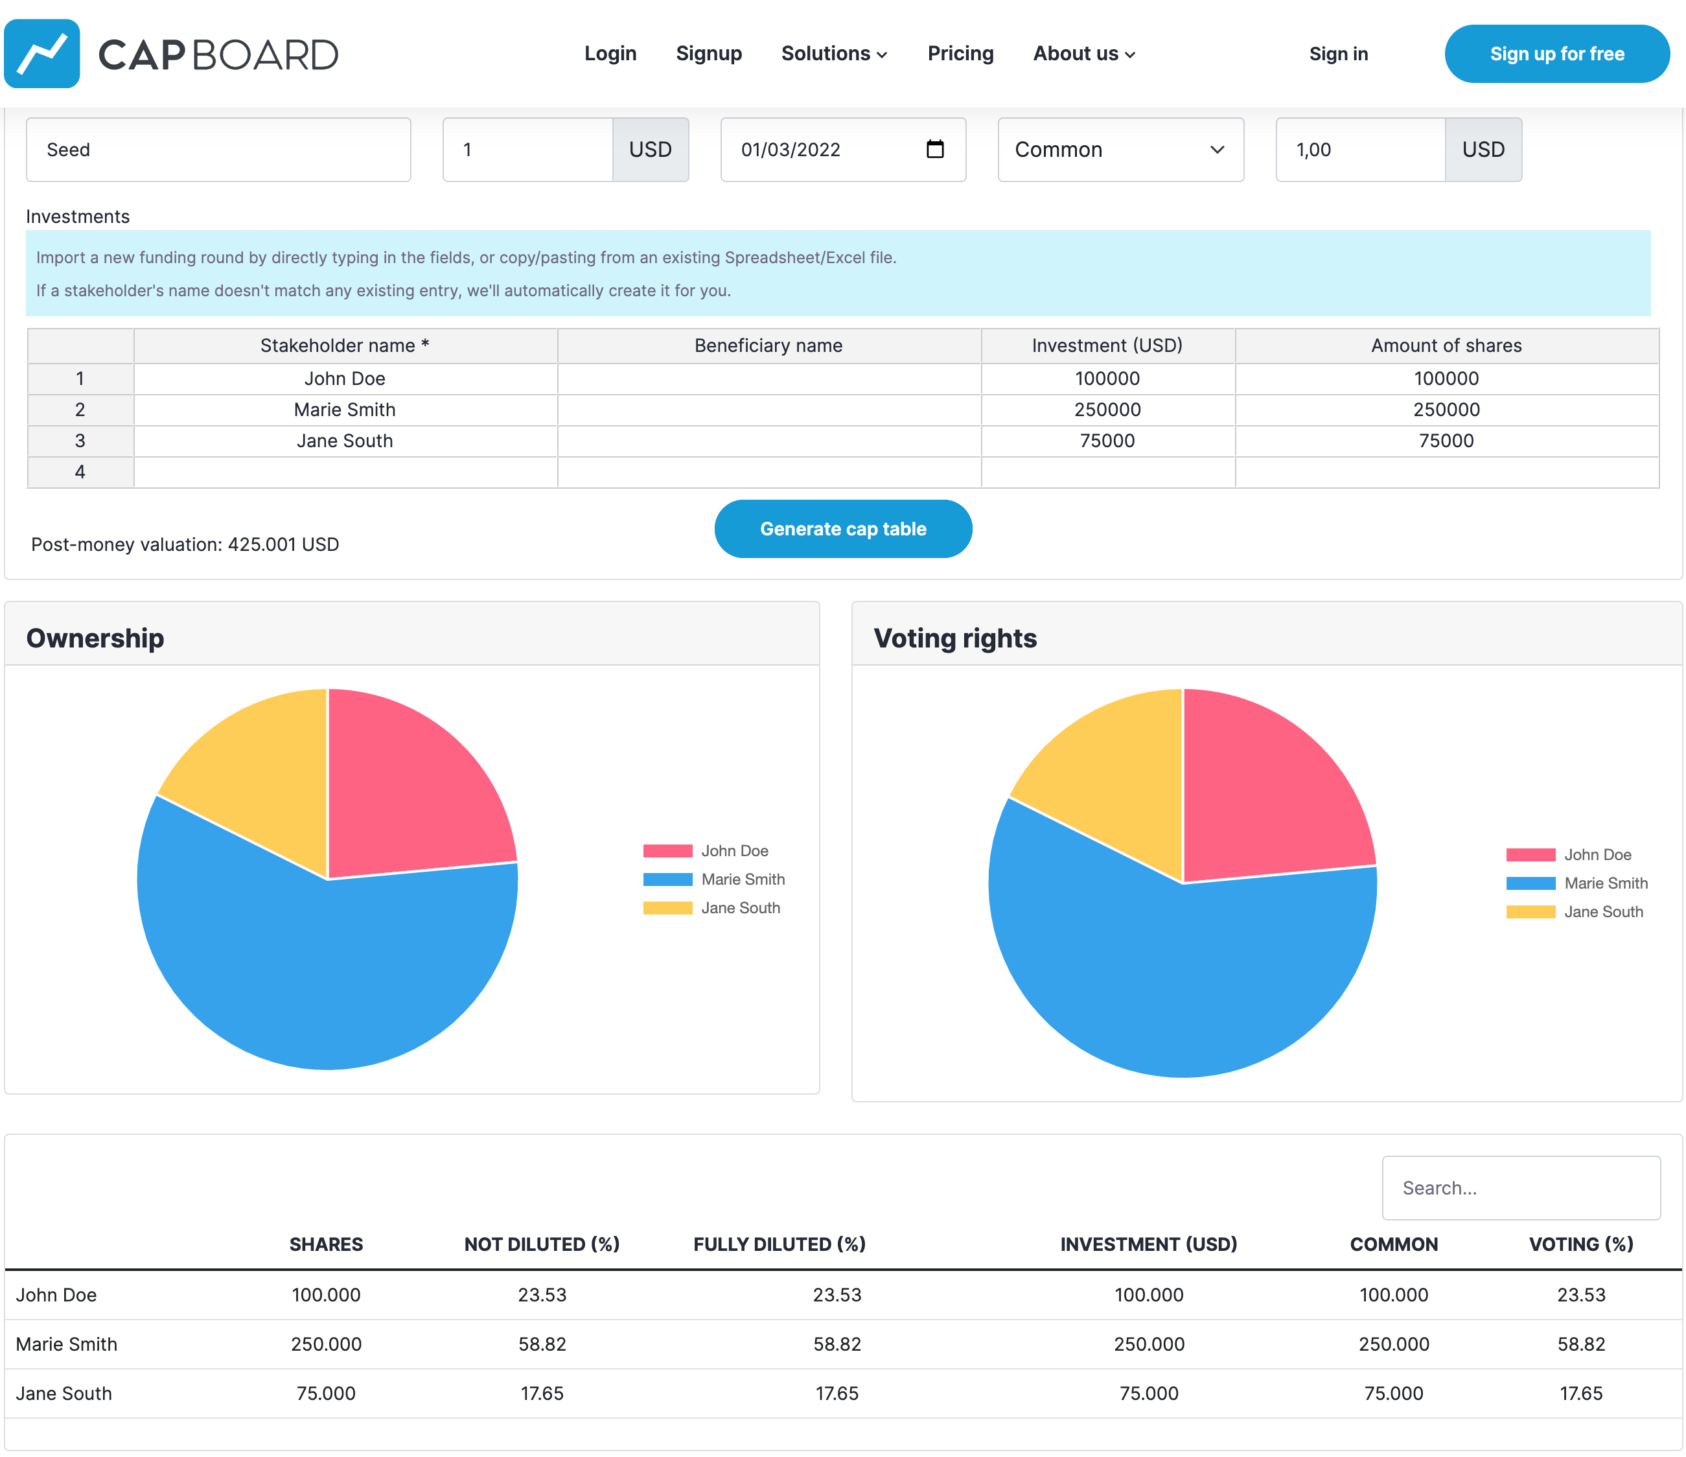The height and width of the screenshot is (1457, 1686).
Task: Click the Pricing menu item
Action: coord(960,53)
